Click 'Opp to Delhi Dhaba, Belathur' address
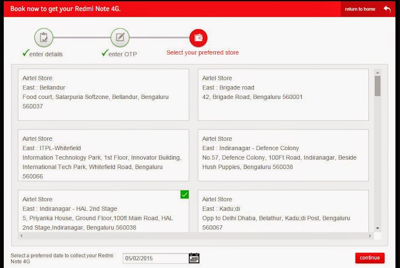 242,218
